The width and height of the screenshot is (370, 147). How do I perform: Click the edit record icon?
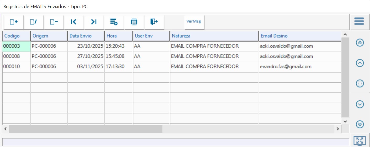coord(34,22)
